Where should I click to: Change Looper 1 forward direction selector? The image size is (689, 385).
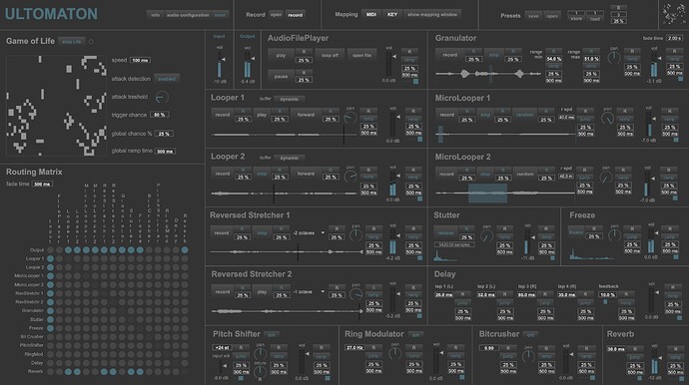pos(306,115)
